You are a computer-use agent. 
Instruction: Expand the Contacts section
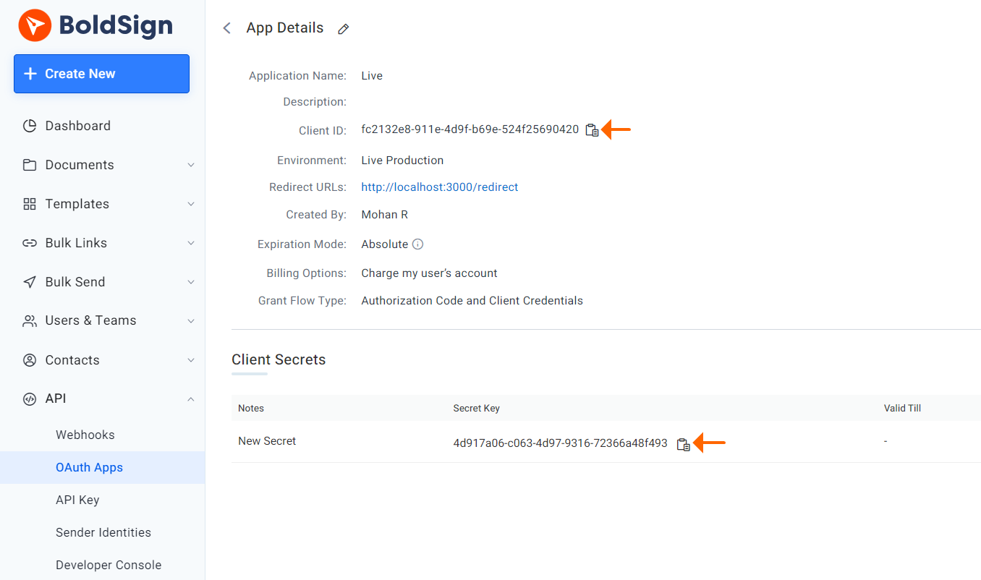coord(190,359)
